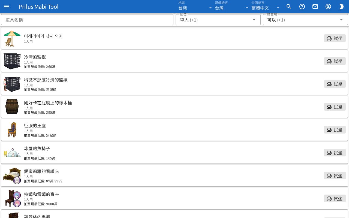Click the search magnifier icon

289,7
